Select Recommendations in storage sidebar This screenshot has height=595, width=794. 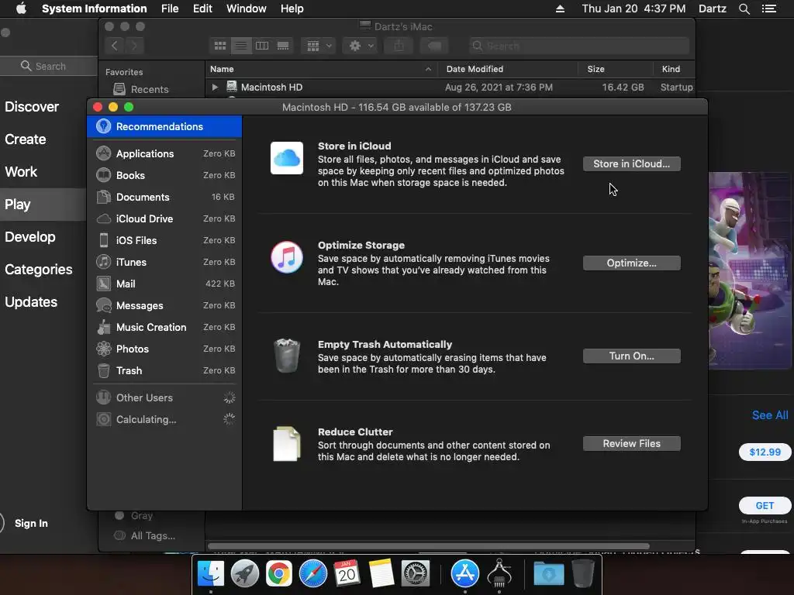[164, 126]
